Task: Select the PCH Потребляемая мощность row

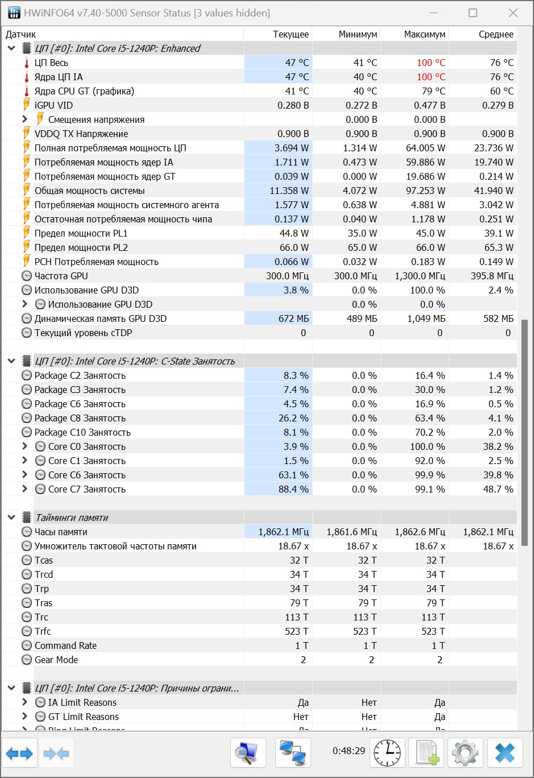Action: tap(259, 262)
